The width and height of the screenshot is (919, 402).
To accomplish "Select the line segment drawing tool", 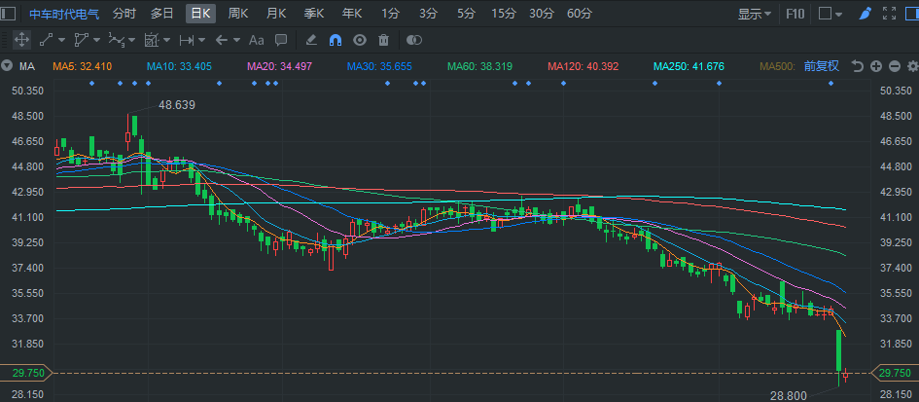I will point(46,40).
